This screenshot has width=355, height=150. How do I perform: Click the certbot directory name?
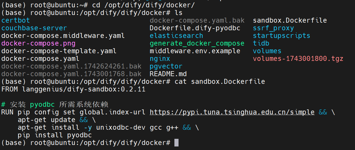click(x=16, y=21)
